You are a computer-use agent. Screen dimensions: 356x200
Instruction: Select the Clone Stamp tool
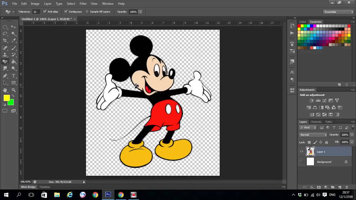[5, 55]
